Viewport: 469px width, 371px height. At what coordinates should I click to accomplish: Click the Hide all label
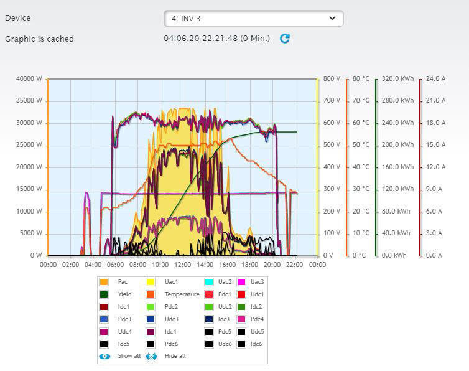point(175,356)
